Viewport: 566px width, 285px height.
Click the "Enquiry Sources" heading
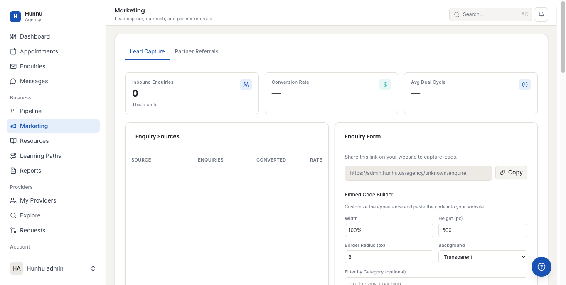click(x=157, y=136)
